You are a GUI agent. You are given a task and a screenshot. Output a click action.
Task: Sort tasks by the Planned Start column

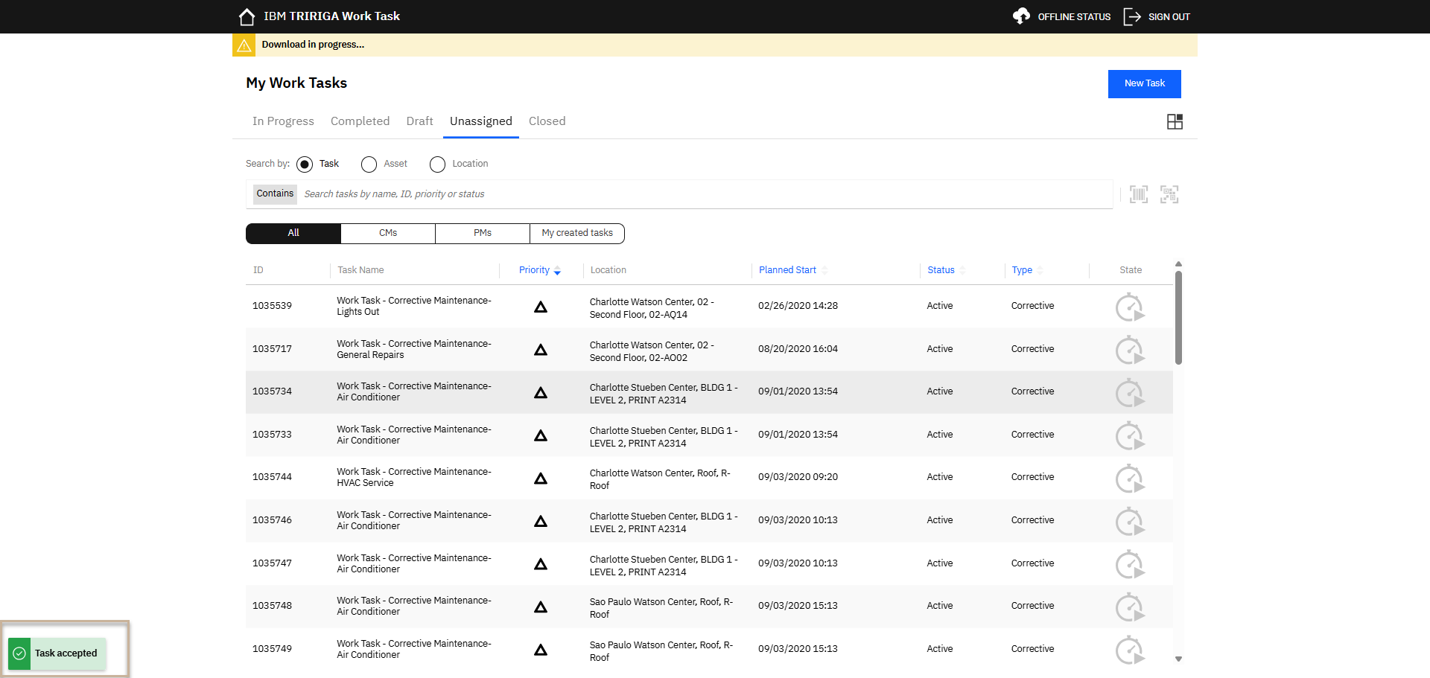coord(793,270)
